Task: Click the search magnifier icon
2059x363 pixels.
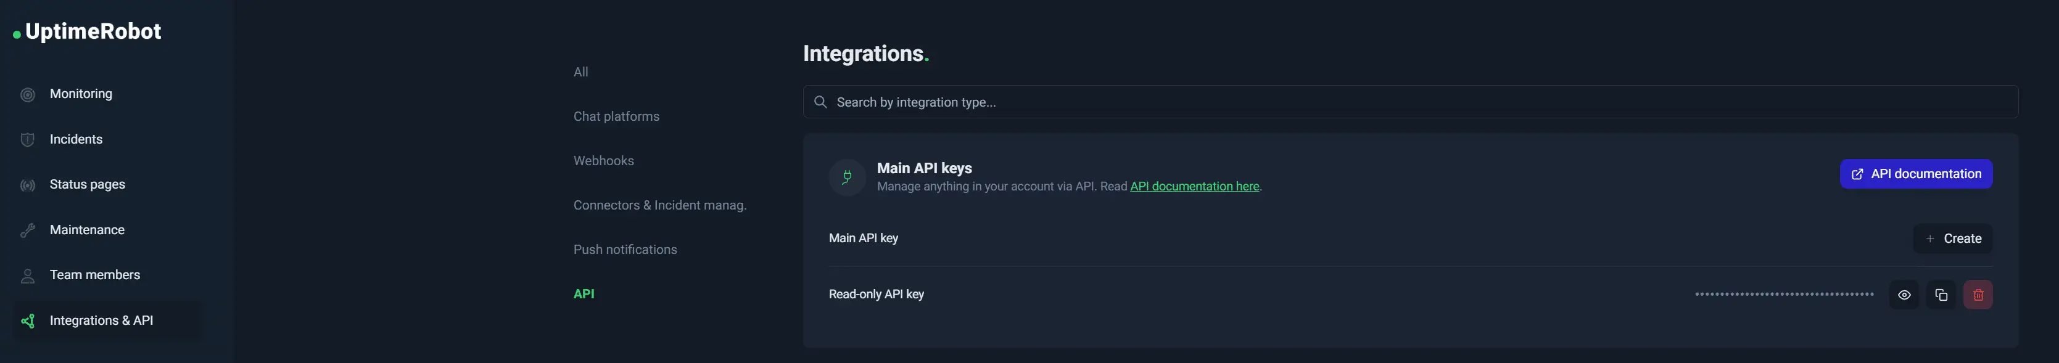Action: [x=820, y=102]
